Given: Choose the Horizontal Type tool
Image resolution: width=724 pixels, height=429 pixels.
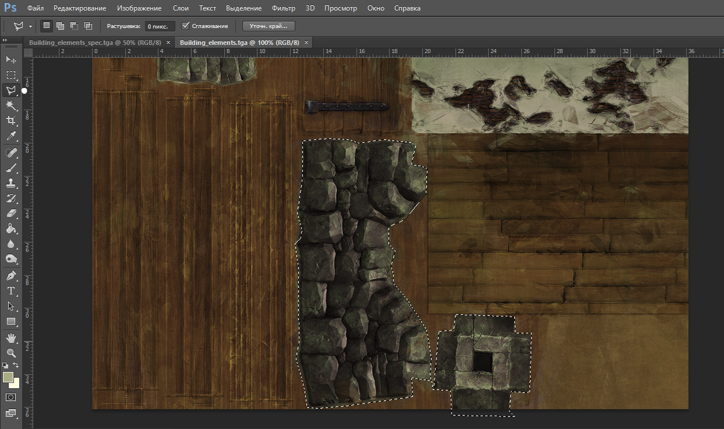Looking at the screenshot, I should [x=11, y=291].
